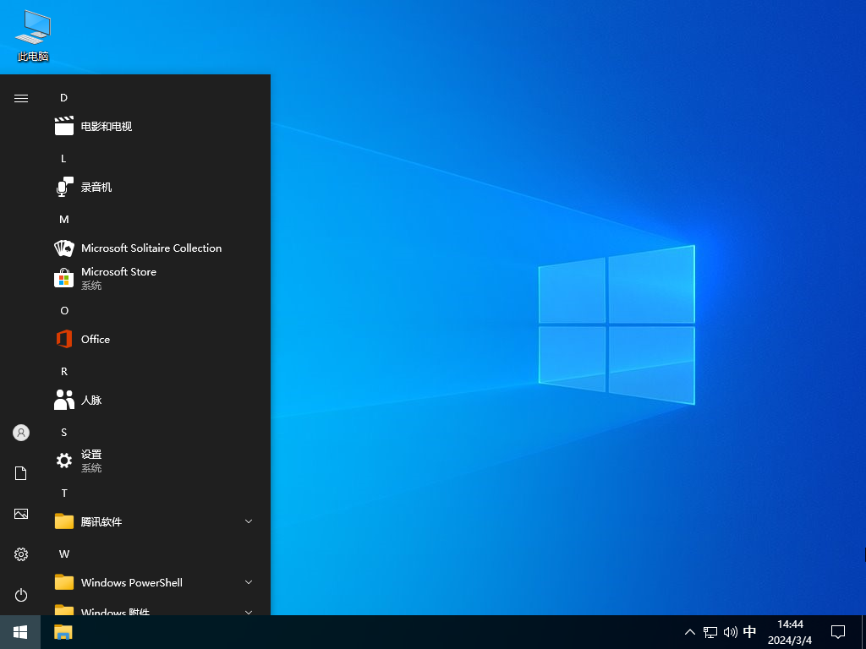Image resolution: width=866 pixels, height=649 pixels.
Task: Open the Office app
Action: click(95, 340)
